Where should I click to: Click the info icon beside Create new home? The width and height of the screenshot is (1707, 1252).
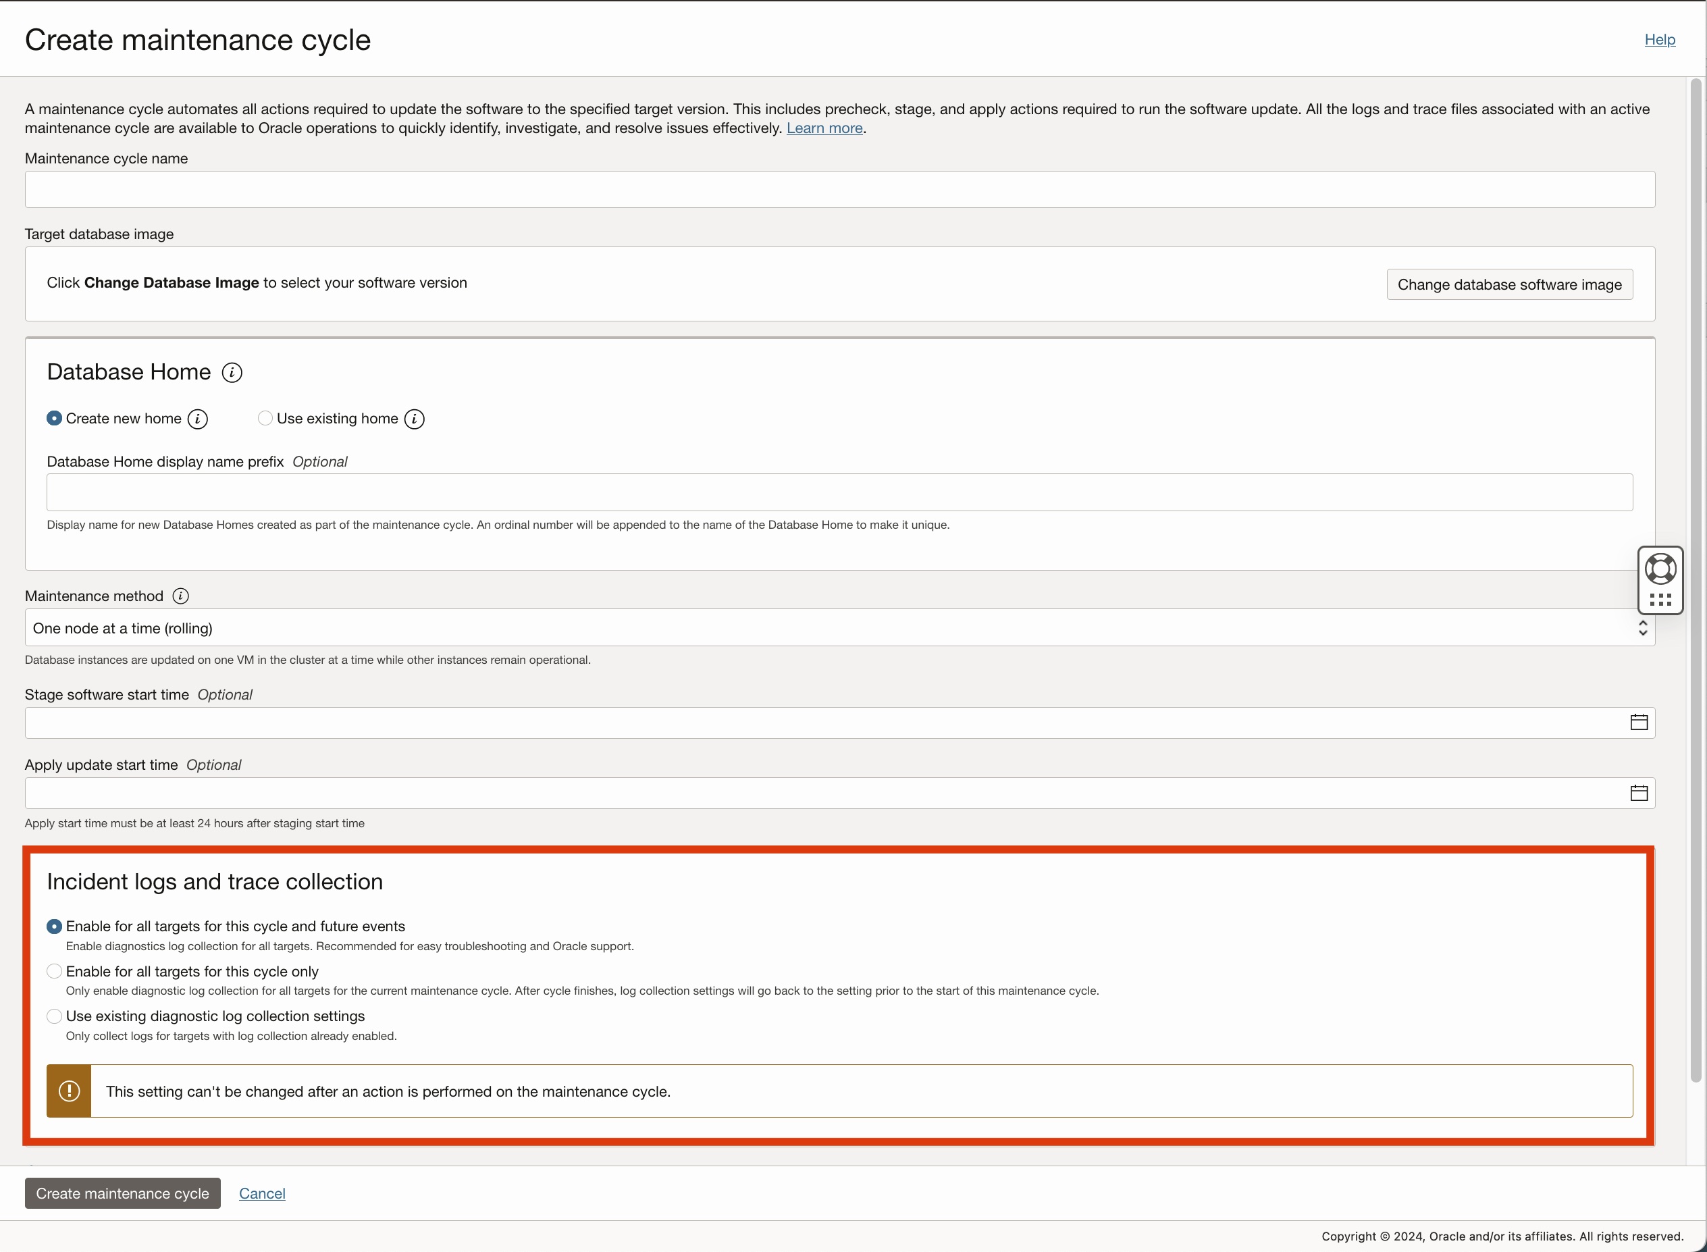197,418
